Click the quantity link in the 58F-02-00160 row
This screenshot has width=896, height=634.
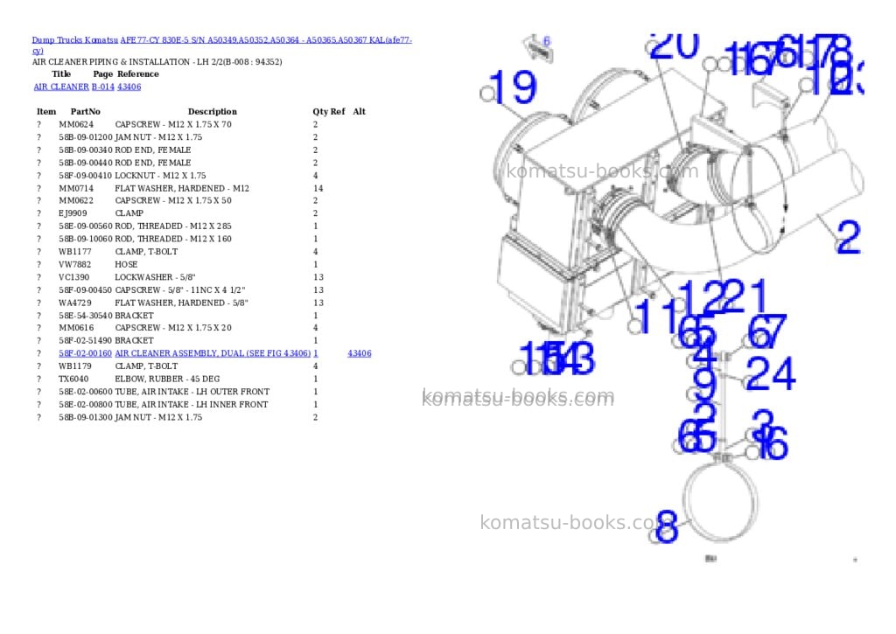coord(315,353)
